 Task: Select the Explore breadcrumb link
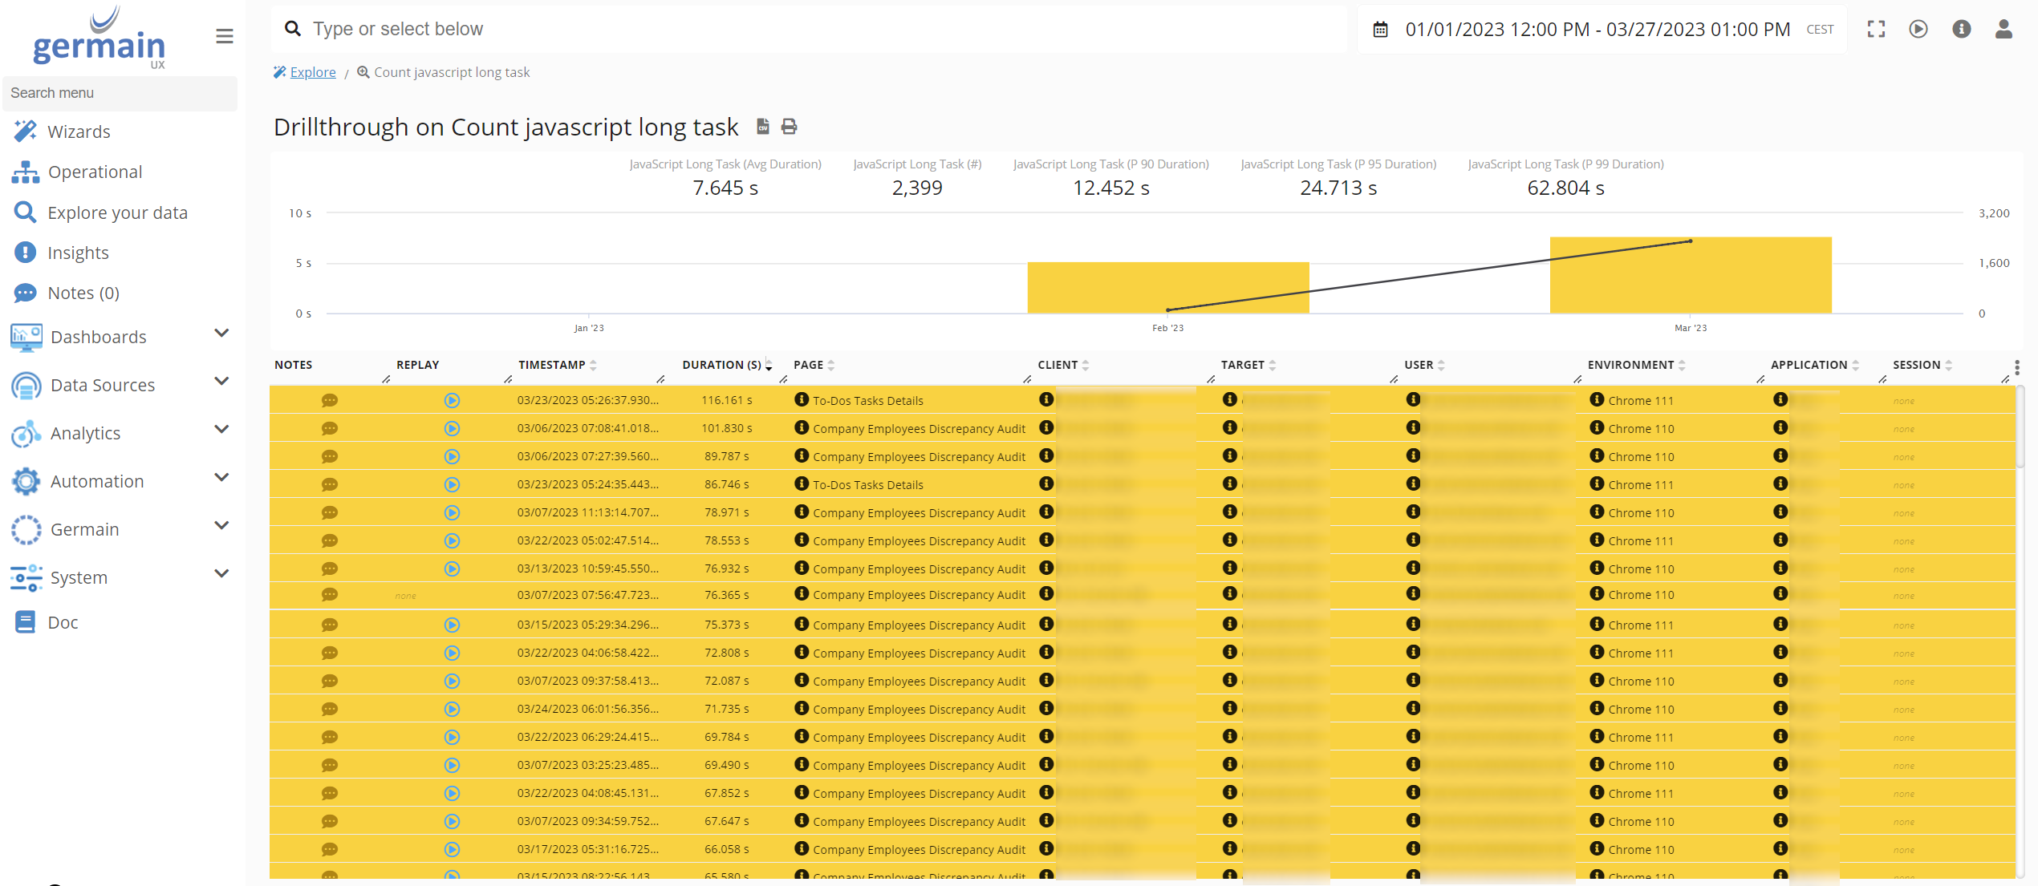pyautogui.click(x=311, y=71)
